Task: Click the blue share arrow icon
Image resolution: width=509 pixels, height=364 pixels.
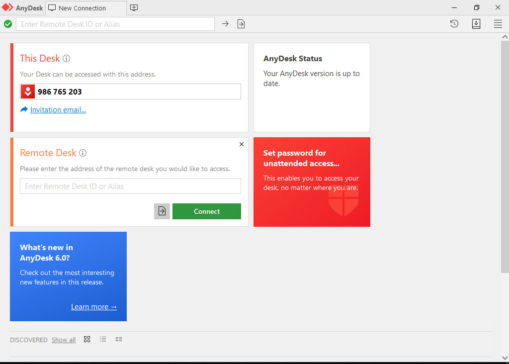Action: pyautogui.click(x=24, y=110)
